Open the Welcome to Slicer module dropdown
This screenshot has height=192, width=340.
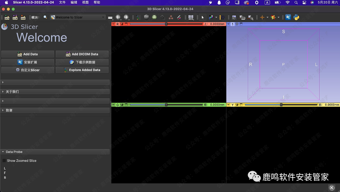(x=77, y=17)
